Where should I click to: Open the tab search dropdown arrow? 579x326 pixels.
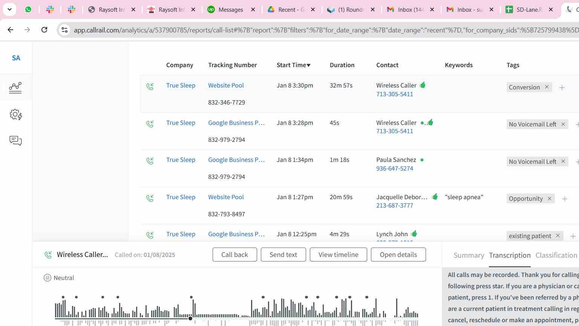click(x=9, y=9)
